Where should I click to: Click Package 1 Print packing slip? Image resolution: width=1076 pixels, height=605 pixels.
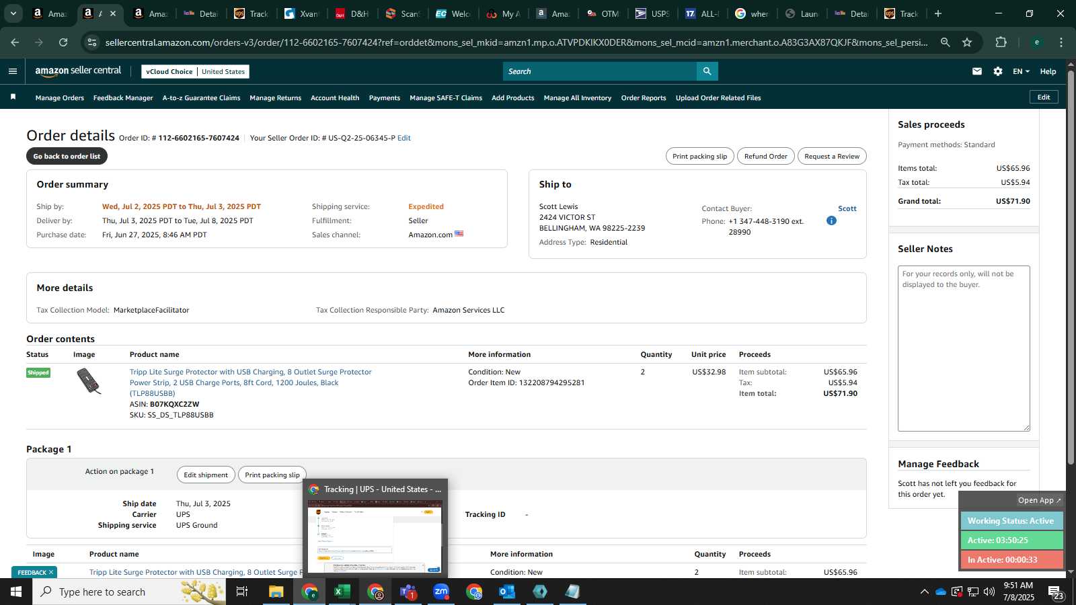[x=272, y=475]
